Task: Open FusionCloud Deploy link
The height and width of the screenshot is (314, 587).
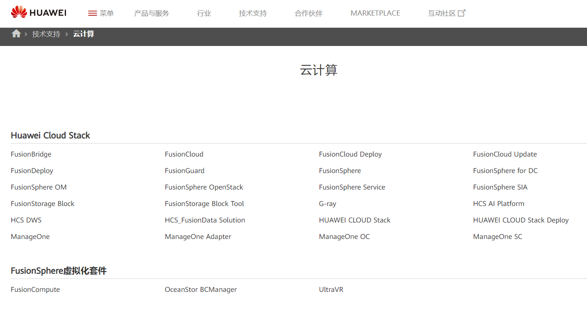Action: point(350,154)
